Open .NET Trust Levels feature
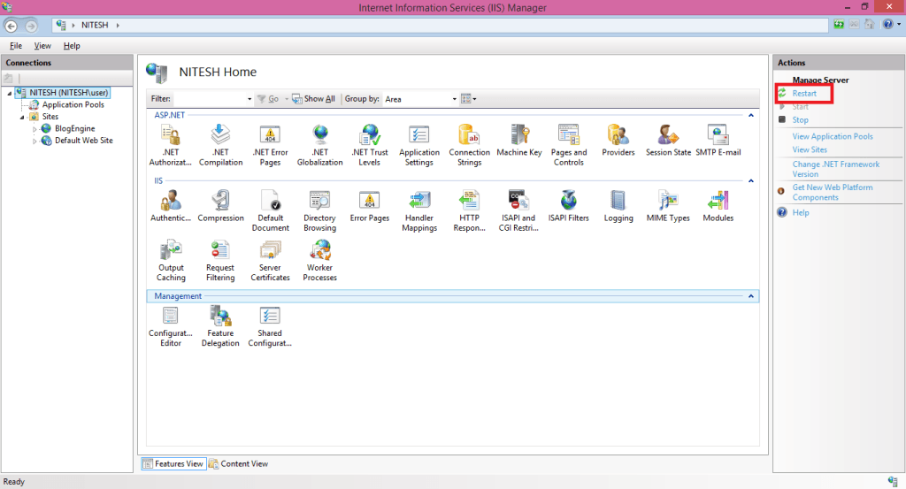Image resolution: width=906 pixels, height=489 pixels. pyautogui.click(x=370, y=146)
